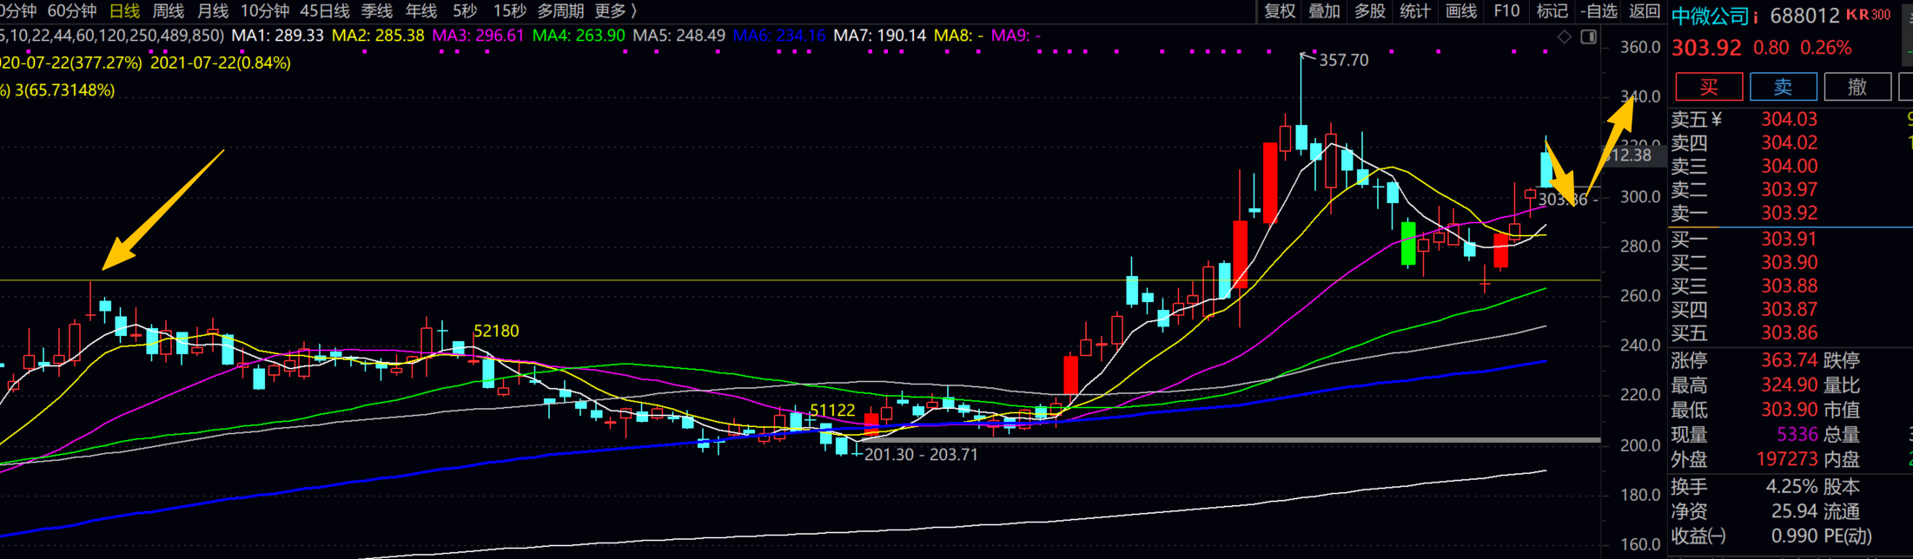1913x559 pixels.
Task: Switch to the 周线 weekly tab
Action: [x=169, y=11]
